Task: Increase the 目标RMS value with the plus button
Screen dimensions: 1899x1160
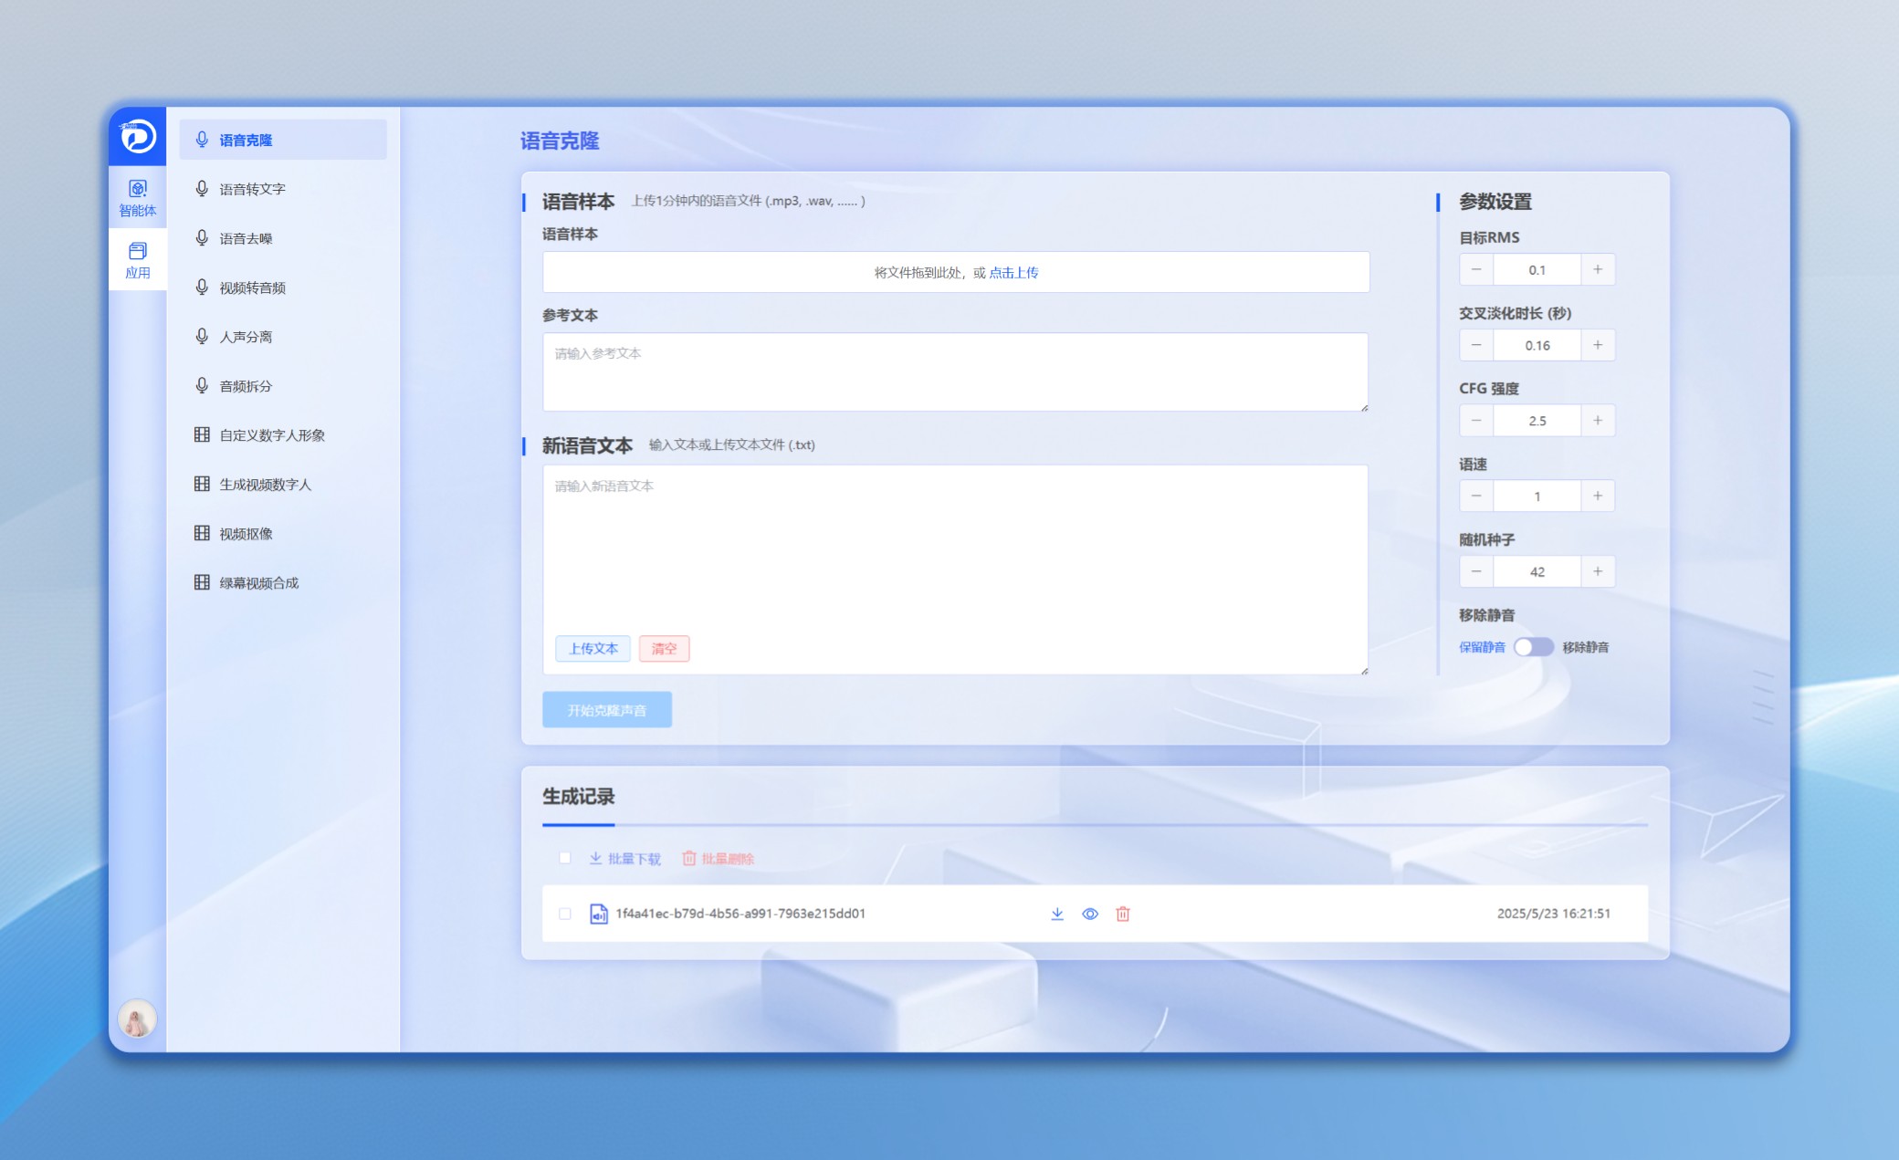Action: [x=1597, y=269]
